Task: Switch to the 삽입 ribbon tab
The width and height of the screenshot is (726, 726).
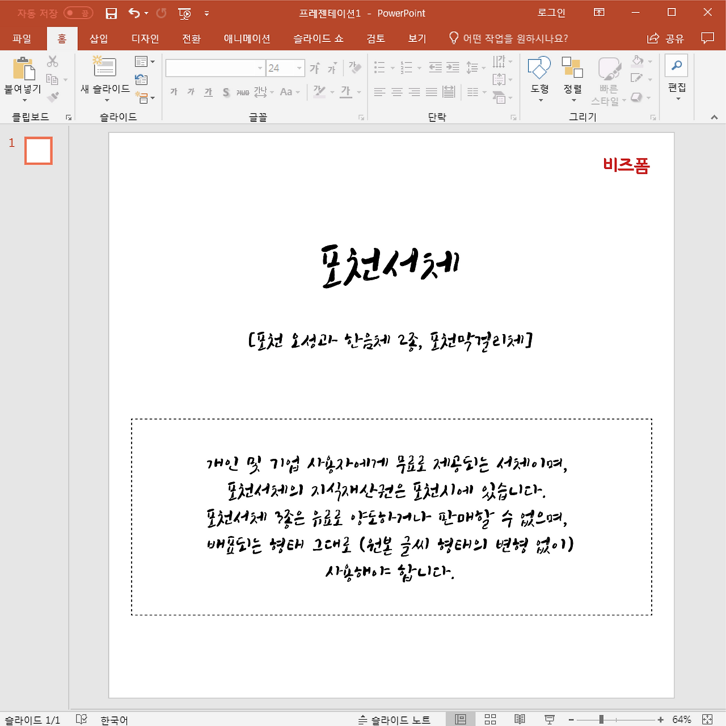Action: 98,38
